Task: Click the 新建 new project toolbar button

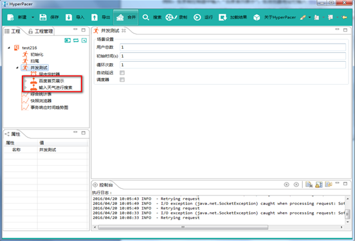Action: tap(17, 17)
